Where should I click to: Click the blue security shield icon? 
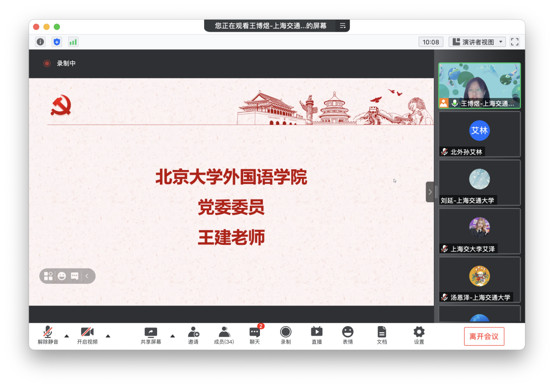[x=57, y=42]
